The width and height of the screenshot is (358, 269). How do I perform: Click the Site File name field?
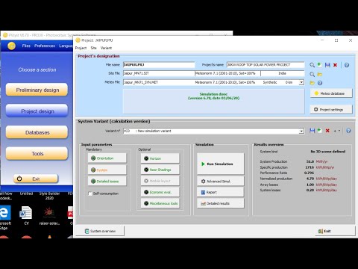point(159,73)
